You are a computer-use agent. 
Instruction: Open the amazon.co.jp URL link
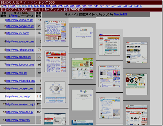21,104
